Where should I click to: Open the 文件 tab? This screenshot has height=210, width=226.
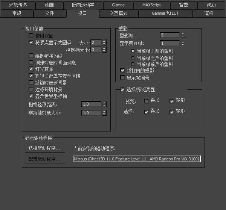pos(50,14)
